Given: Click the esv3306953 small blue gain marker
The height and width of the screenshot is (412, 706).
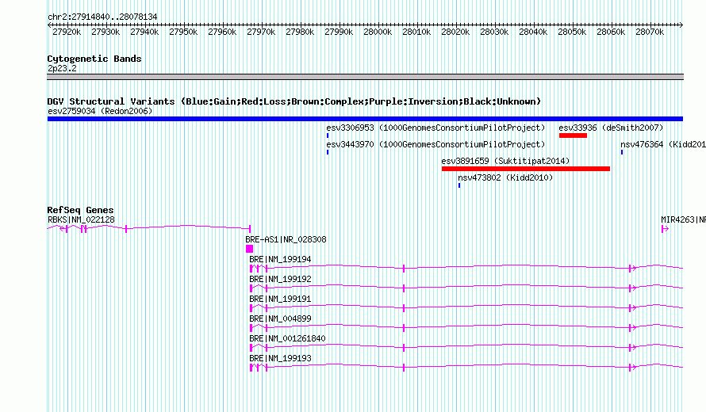Looking at the screenshot, I should pyautogui.click(x=328, y=135).
